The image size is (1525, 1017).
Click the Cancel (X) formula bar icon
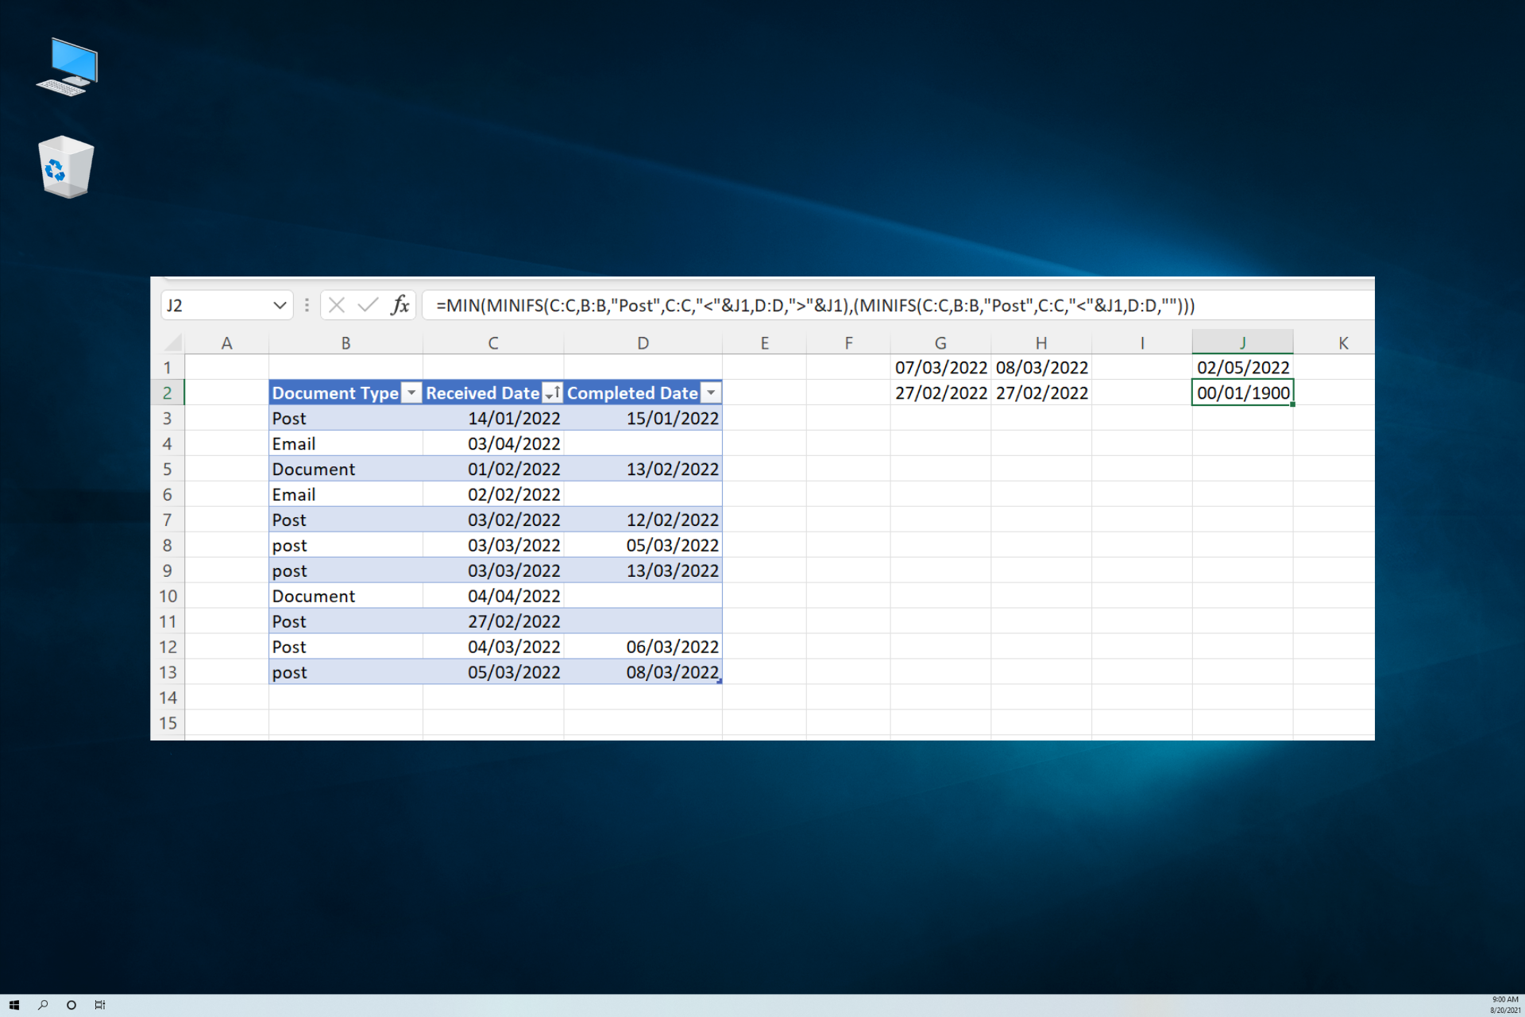coord(337,305)
